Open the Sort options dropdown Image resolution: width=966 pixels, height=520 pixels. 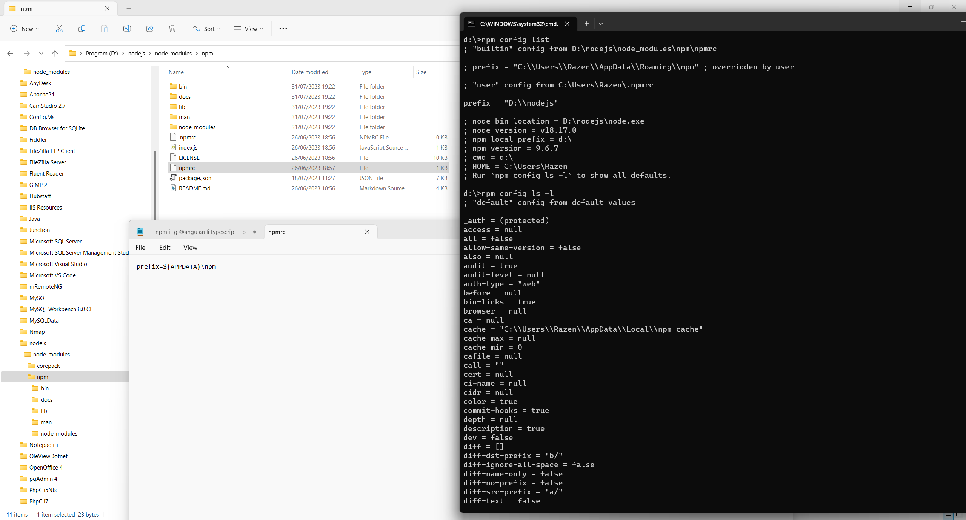tap(206, 29)
